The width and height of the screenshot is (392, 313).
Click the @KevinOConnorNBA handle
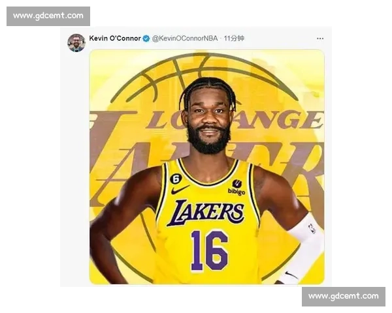pyautogui.click(x=185, y=38)
